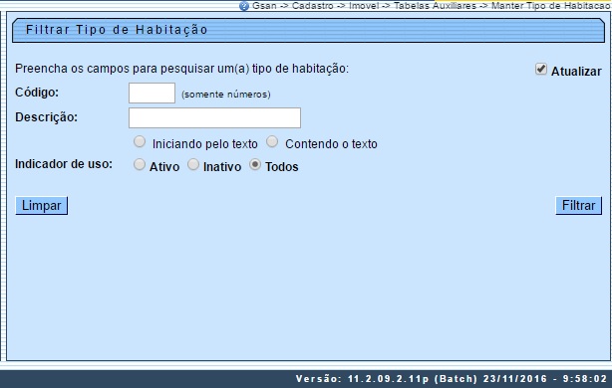Click the Versão status bar text

click(x=452, y=379)
